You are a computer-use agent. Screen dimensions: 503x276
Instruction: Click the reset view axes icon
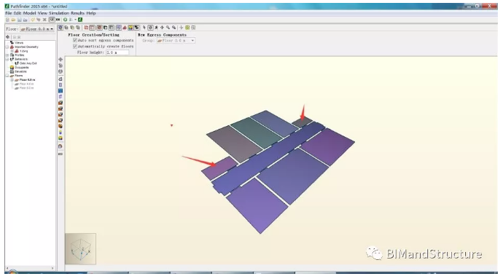point(182,28)
